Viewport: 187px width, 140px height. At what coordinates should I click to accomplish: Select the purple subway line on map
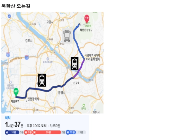pyautogui.click(x=79, y=69)
